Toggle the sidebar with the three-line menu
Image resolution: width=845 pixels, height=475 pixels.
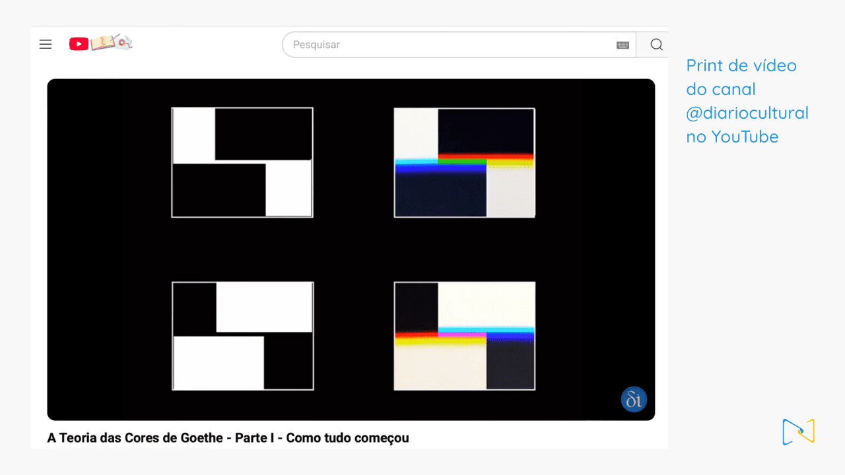[x=46, y=44]
